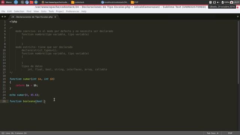This screenshot has height=135, width=240.
Task: Launch the Chromium browser panel icon
Action: tap(27, 2)
